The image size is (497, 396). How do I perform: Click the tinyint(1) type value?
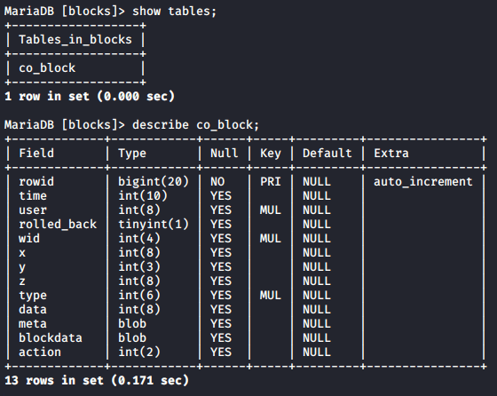tap(154, 224)
